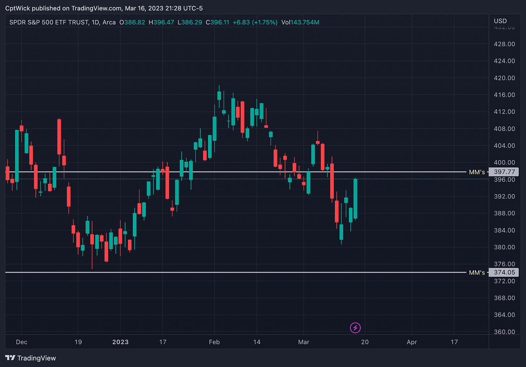Click the 380.00 price axis label

(x=504, y=247)
